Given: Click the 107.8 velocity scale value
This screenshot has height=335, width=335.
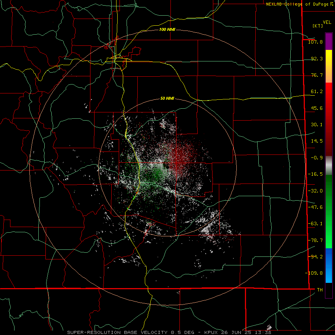Looking at the screenshot, I should [x=315, y=42].
